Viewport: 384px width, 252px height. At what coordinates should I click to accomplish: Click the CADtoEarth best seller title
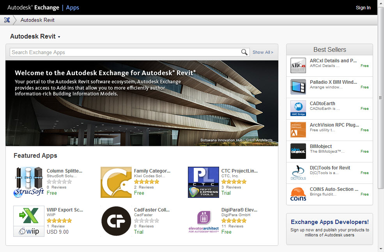[x=322, y=104]
